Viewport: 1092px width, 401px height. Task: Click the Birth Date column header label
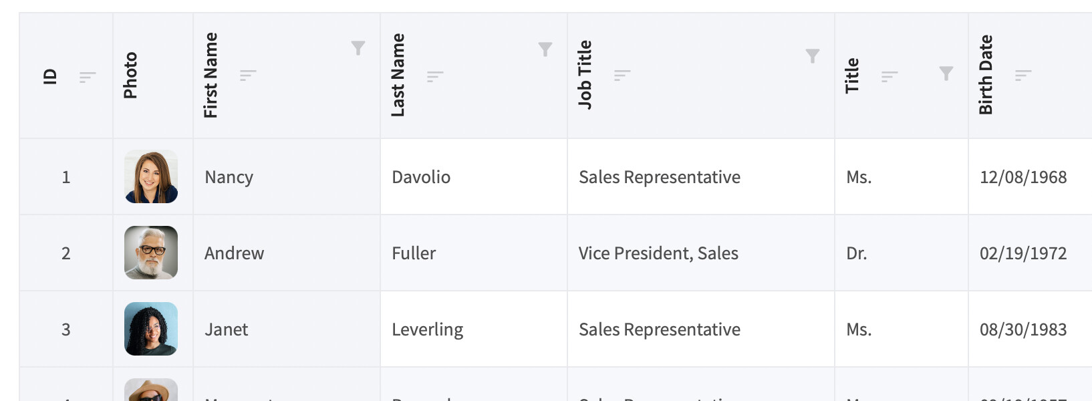tap(986, 75)
